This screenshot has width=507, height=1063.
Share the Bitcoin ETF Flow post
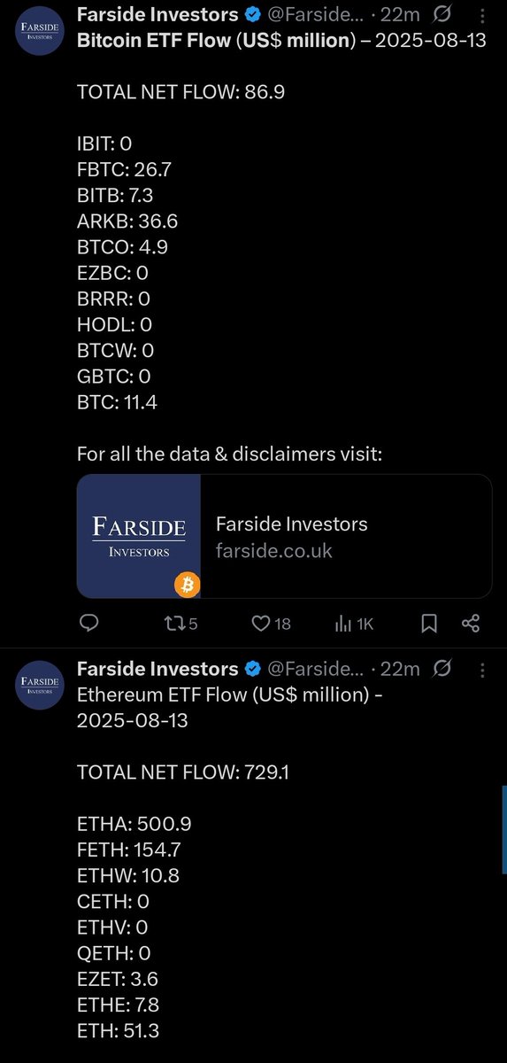tap(471, 624)
